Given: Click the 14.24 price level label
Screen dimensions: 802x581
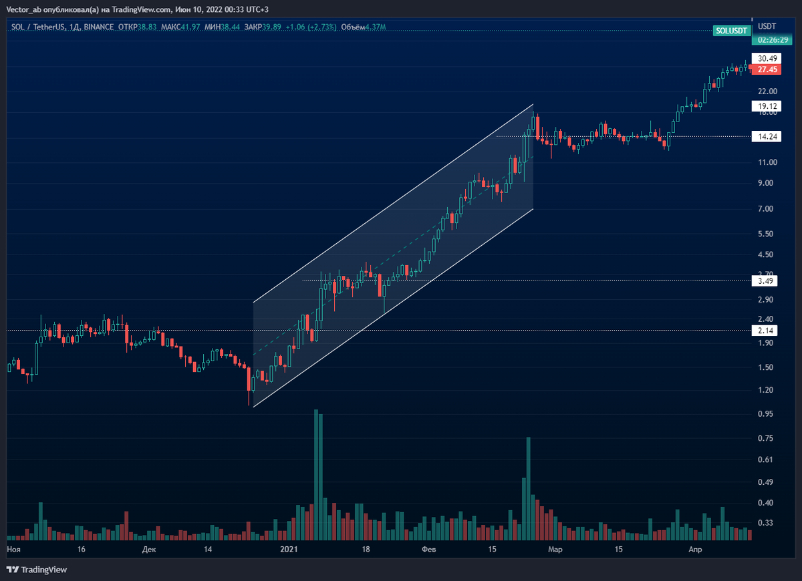Looking at the screenshot, I should coord(765,136).
